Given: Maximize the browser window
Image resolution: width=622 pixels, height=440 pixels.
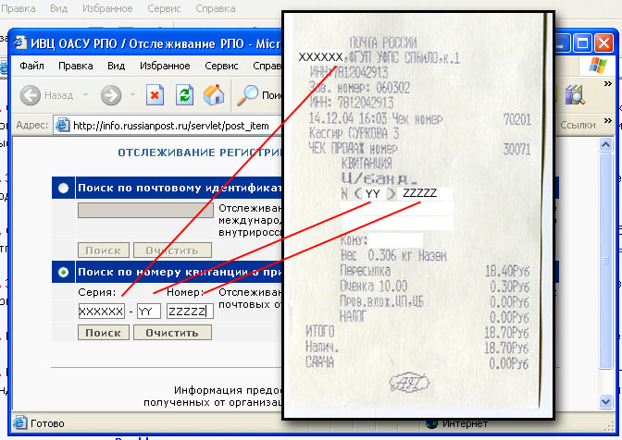Looking at the screenshot, I should click(582, 43).
